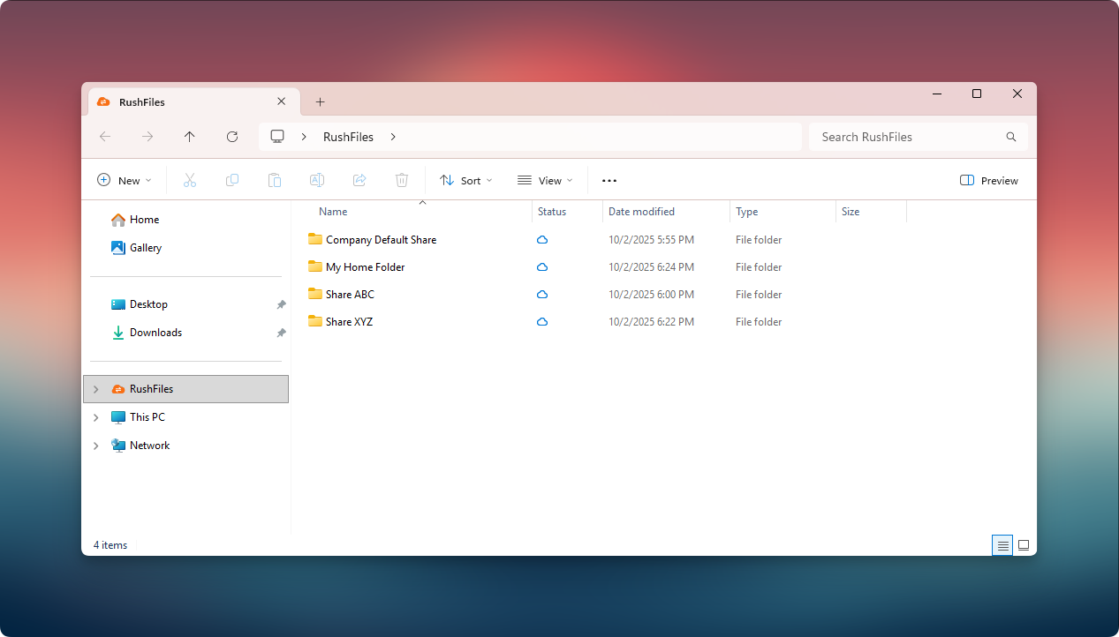Switch to large thumbnails view in status bar

[1024, 545]
